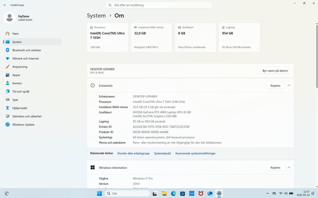Open the Dell app from the taskbar
This screenshot has height=198, width=318.
click(x=192, y=193)
